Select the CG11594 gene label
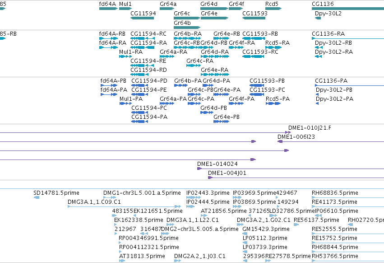The image size is (384, 263). tap(143, 14)
